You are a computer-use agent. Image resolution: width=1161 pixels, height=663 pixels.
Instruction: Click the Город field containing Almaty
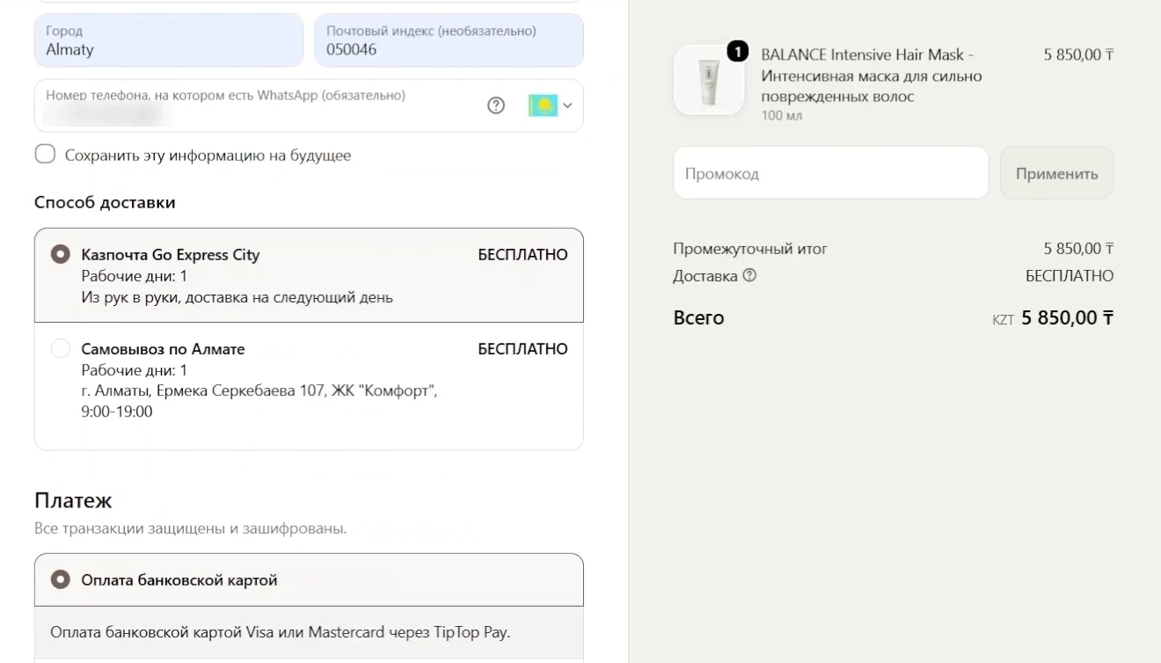(x=169, y=40)
